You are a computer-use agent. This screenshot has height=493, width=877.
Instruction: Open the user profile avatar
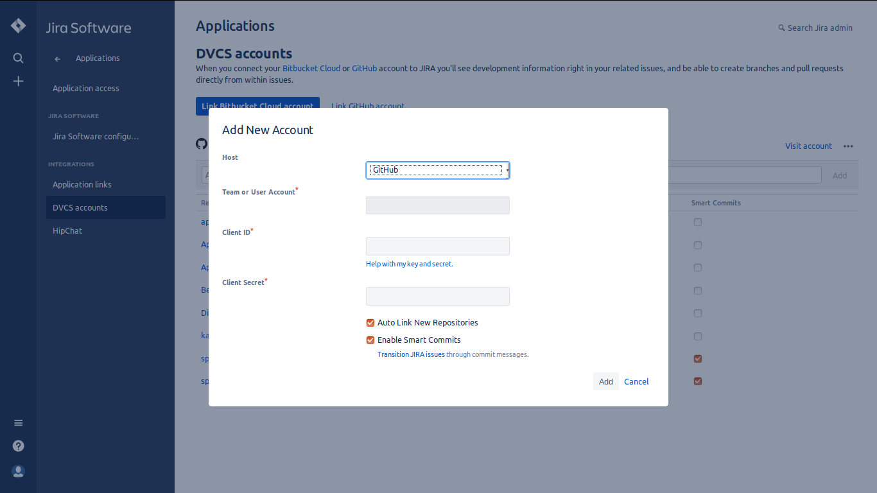[x=18, y=471]
